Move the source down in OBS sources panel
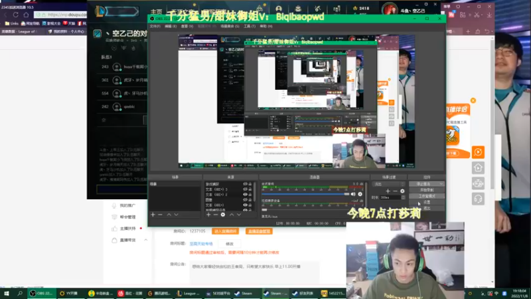 239,215
